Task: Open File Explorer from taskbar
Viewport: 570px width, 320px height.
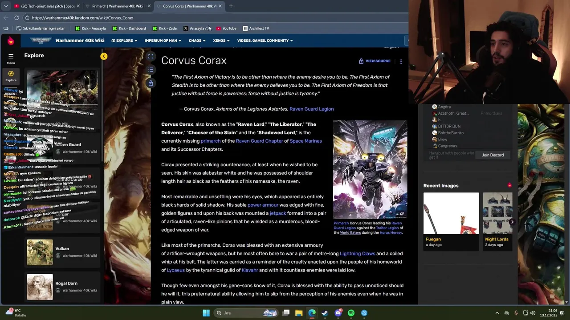Action: click(x=299, y=313)
